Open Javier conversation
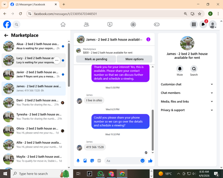This screenshot has width=223, height=178. point(33,74)
